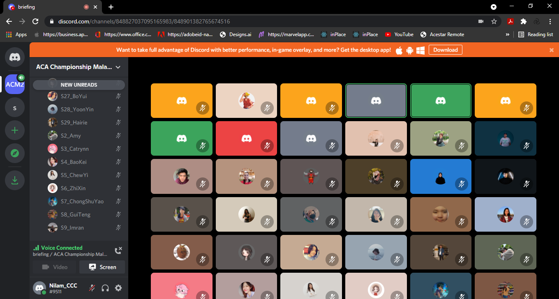Viewport: 559px width, 299px height.
Task: Click the Discord Home logo icon
Action: point(15,57)
